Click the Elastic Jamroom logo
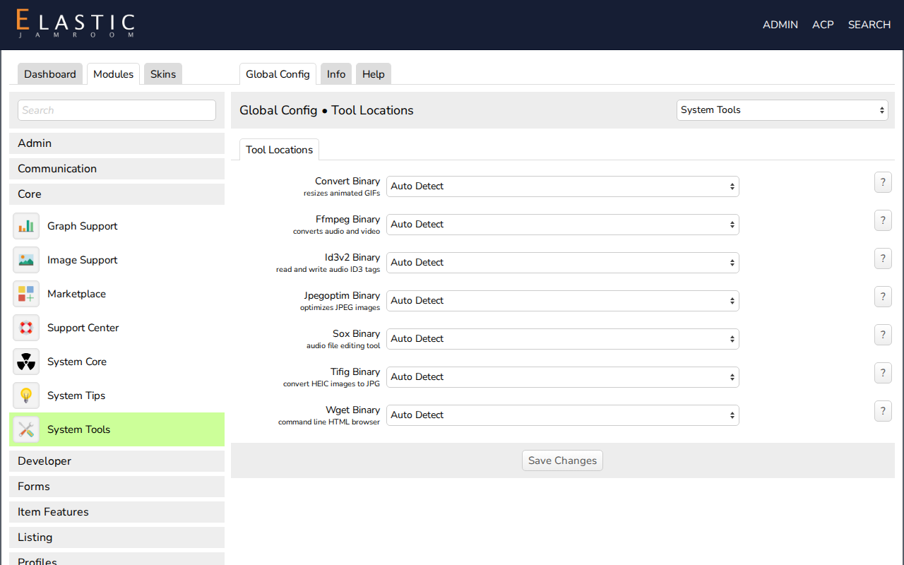 [76, 24]
